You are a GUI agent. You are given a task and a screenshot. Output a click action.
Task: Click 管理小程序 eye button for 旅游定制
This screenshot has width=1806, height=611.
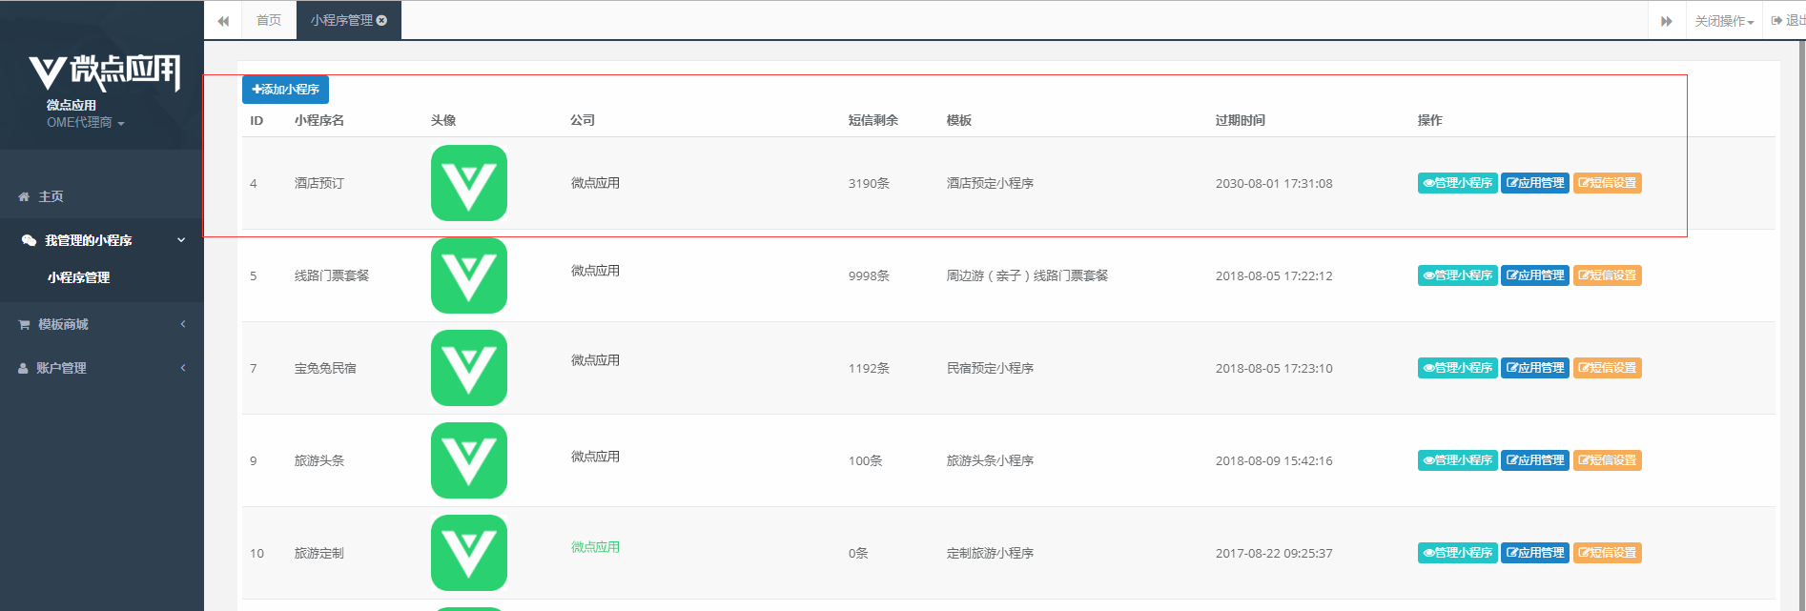(x=1457, y=553)
